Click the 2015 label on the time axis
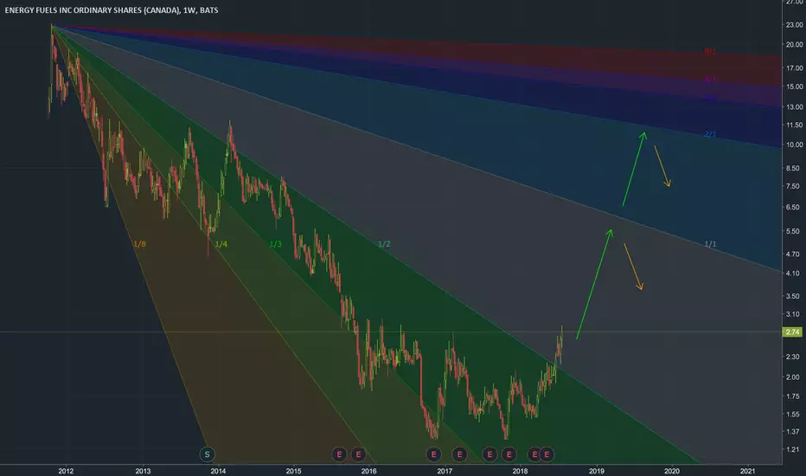Viewport: 806px width, 476px height. [x=293, y=471]
